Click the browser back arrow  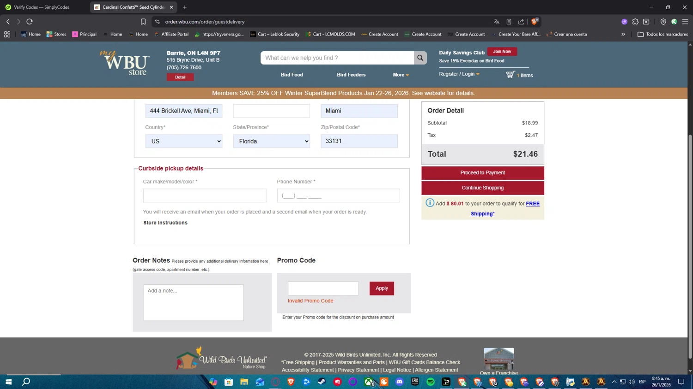tap(8, 22)
